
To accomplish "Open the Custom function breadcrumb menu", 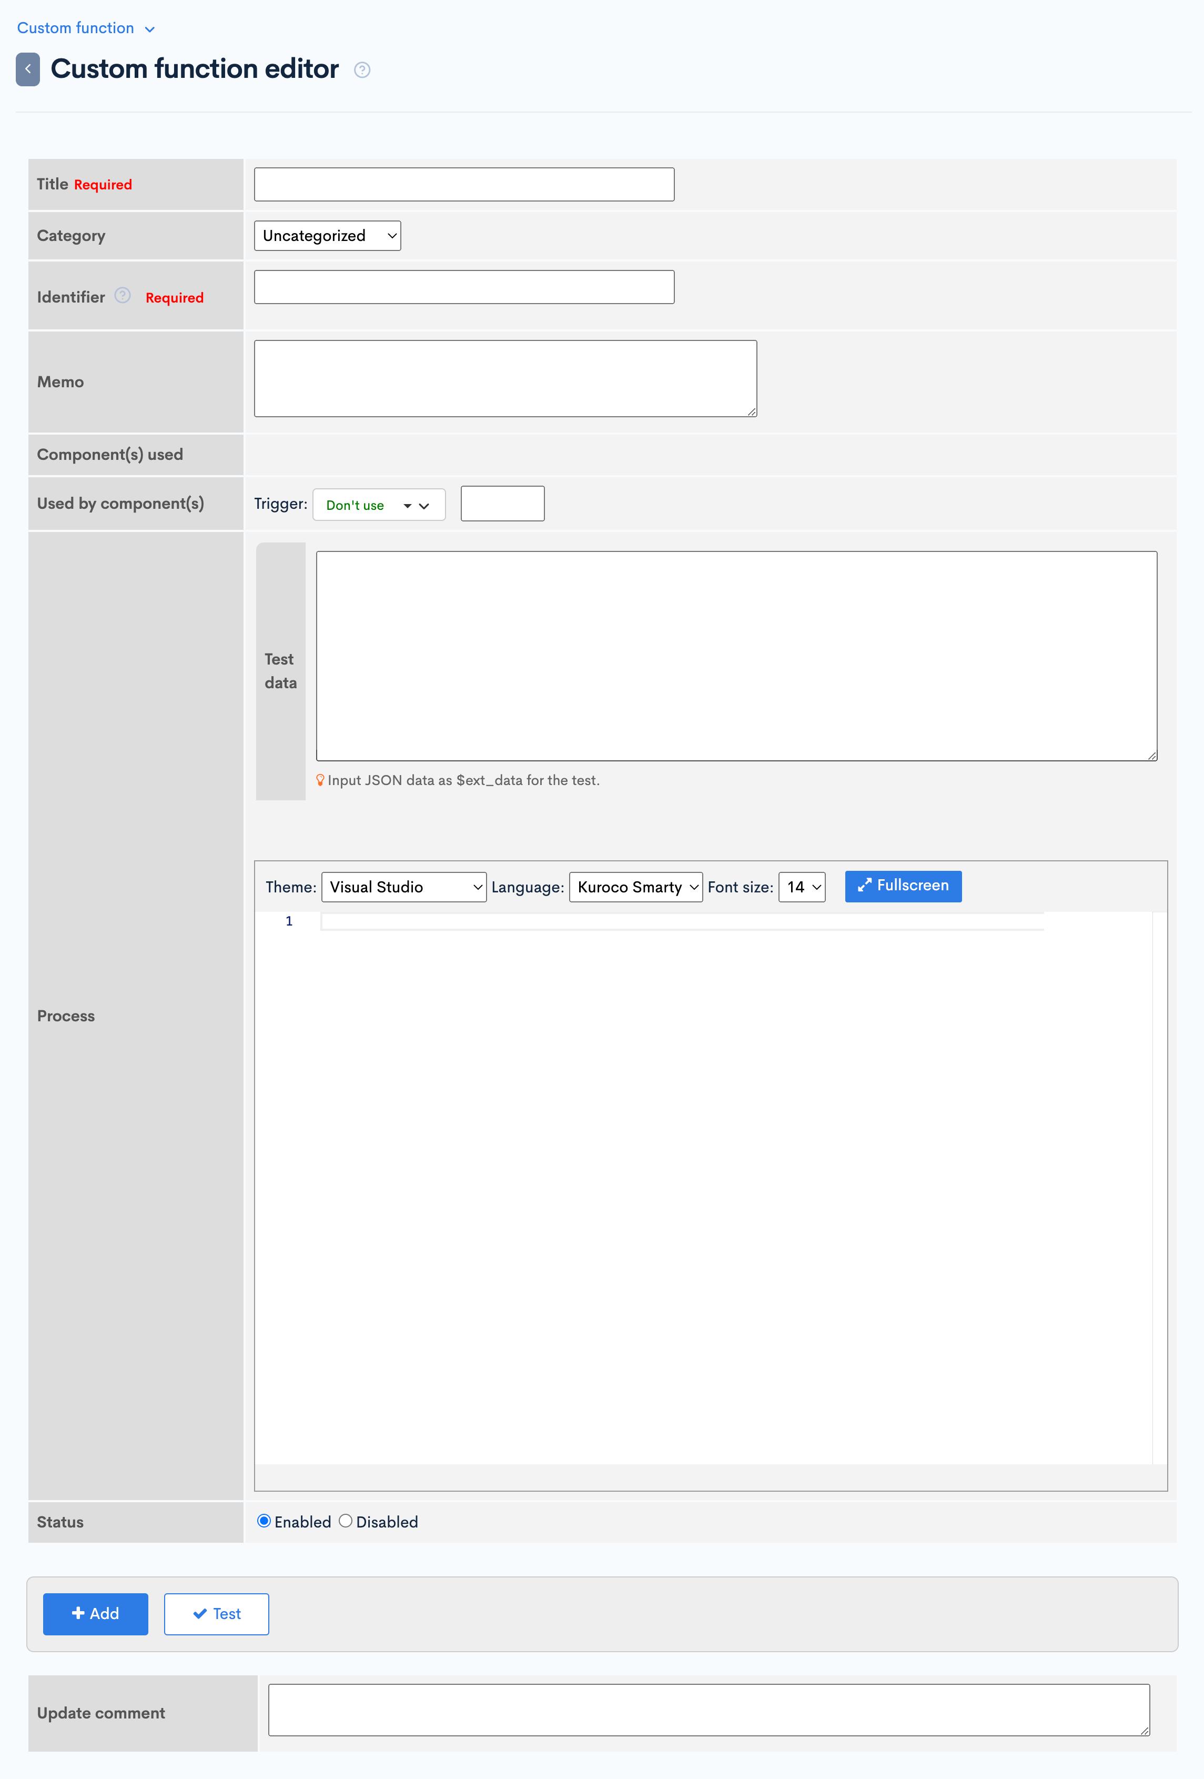I will click(75, 27).
